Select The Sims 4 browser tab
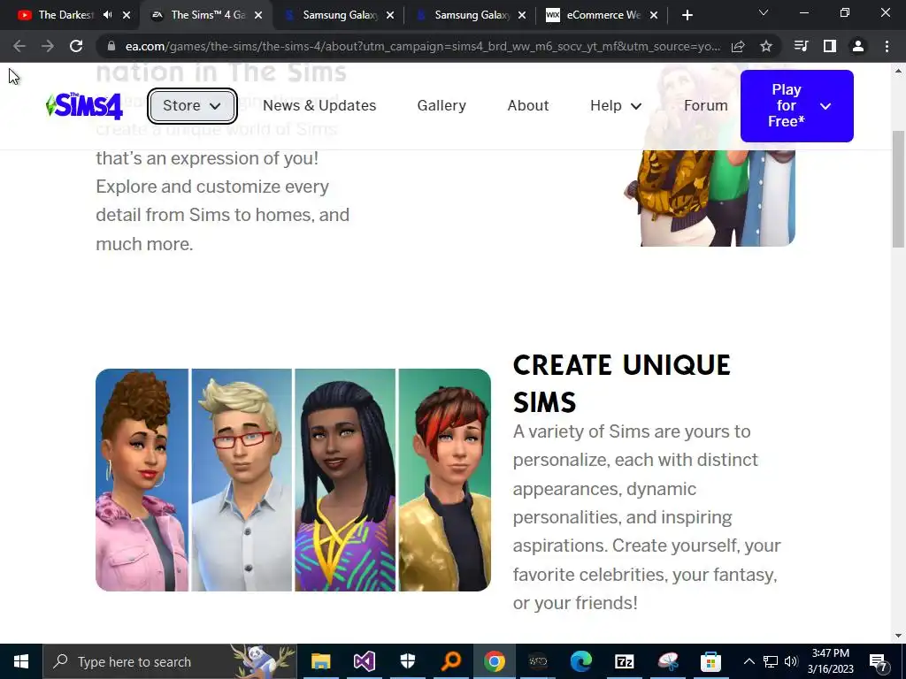Viewport: 906px width, 679px height. (x=207, y=15)
